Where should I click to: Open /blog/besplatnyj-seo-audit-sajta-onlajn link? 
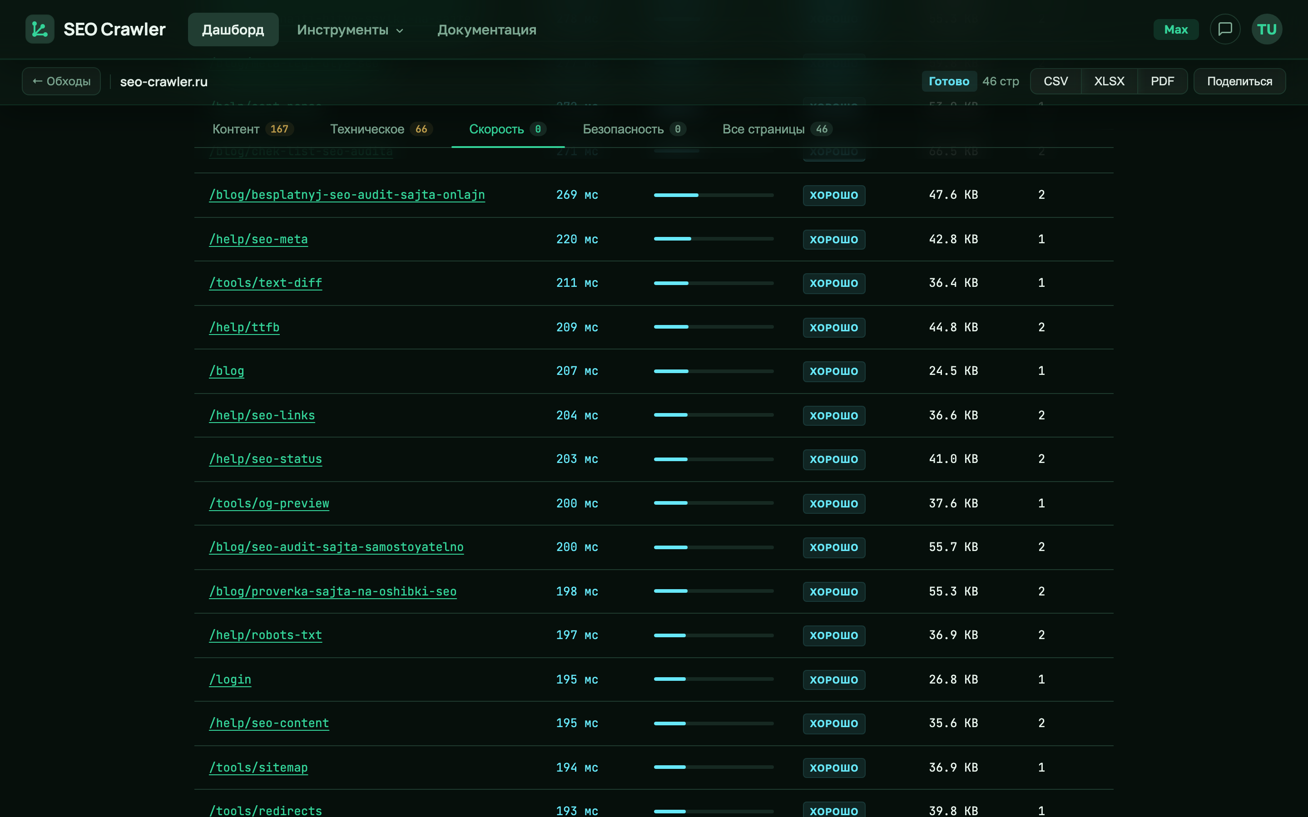[347, 195]
